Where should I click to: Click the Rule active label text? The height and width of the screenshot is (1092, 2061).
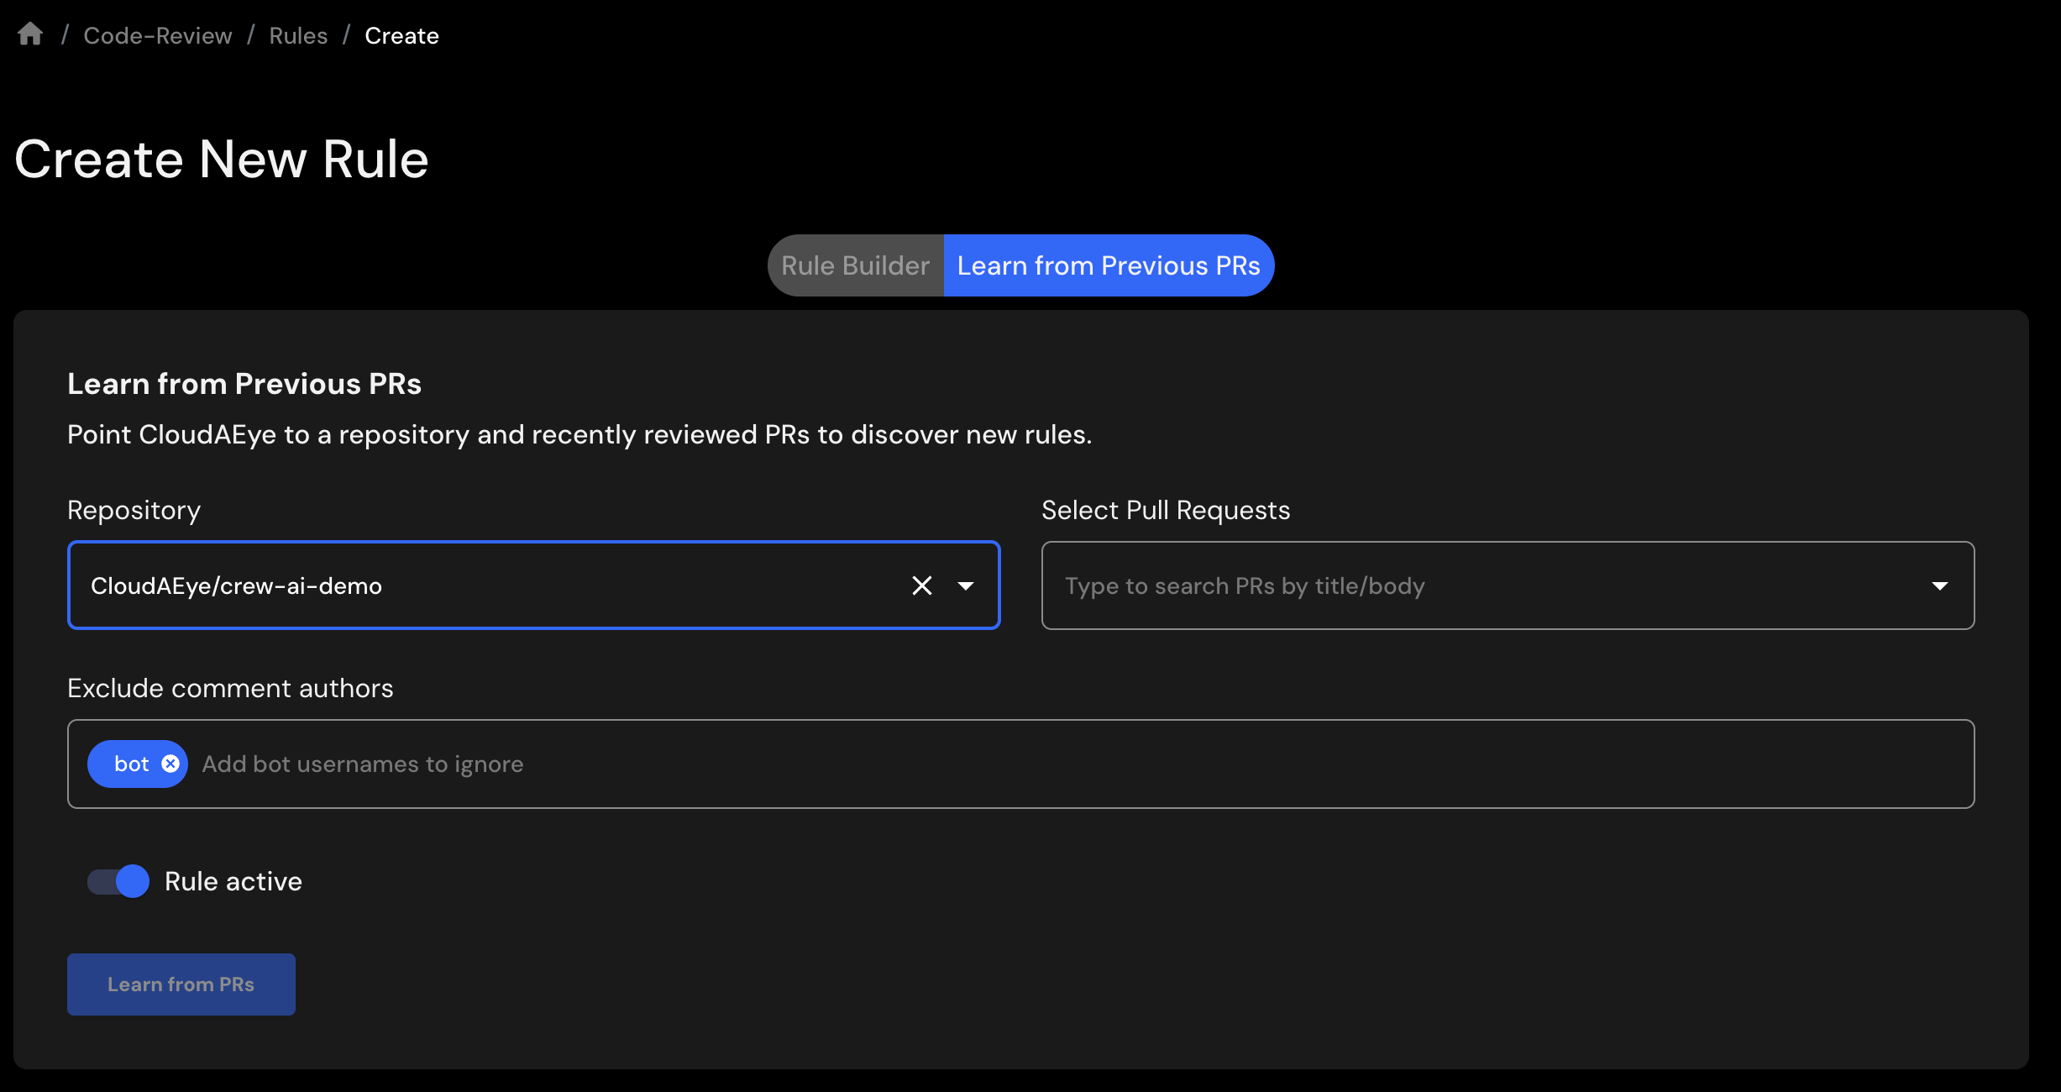pyautogui.click(x=233, y=881)
